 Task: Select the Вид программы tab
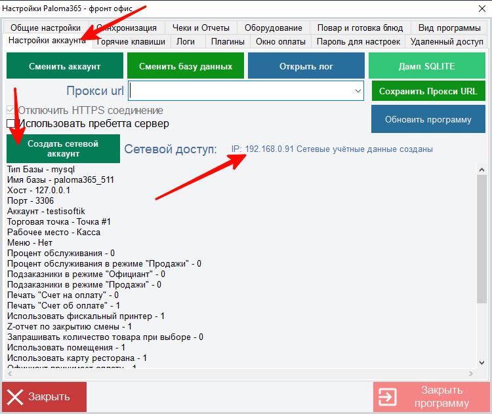point(449,28)
